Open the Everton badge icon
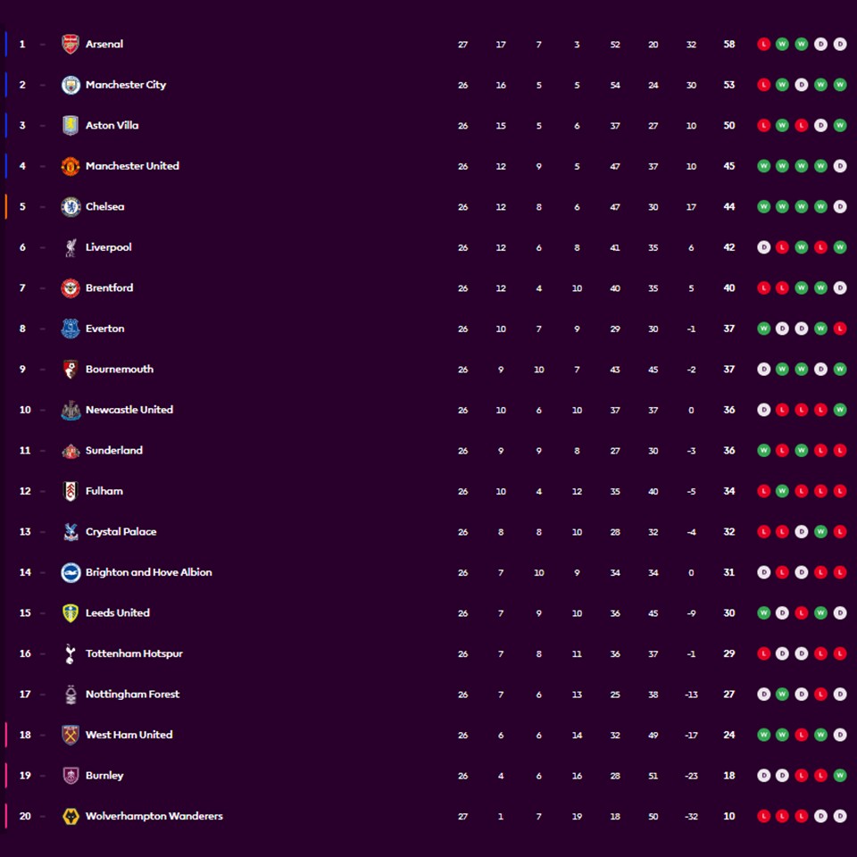Screen dimensions: 857x857 click(x=71, y=329)
